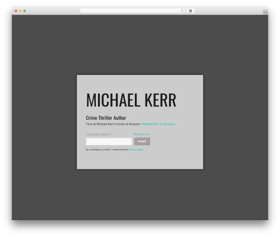
Task: Open the privacy policy link
Action: [x=136, y=150]
